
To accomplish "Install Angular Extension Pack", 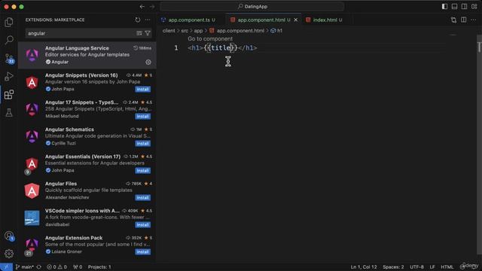I will point(142,252).
